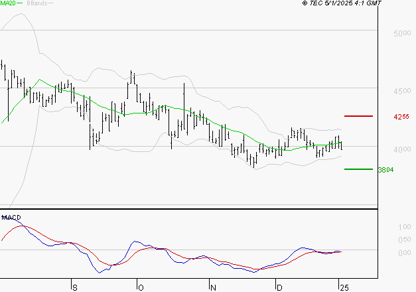The height and width of the screenshot is (292, 416).
Task: Click the MACD 100 axis label
Action: [x=405, y=227]
